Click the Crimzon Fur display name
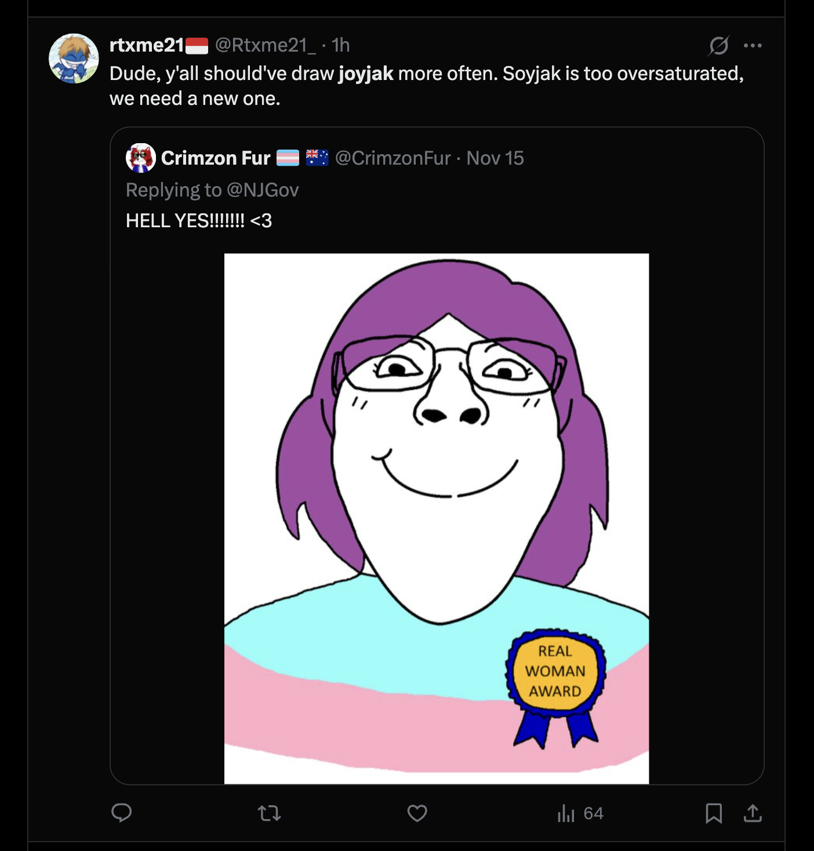Viewport: 814px width, 851px height. [x=216, y=158]
